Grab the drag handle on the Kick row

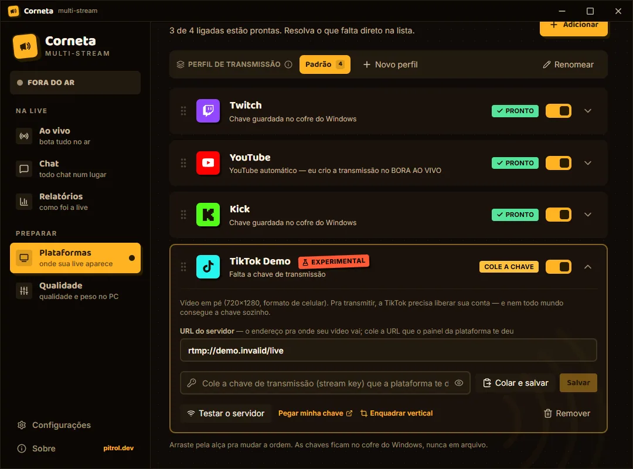click(x=183, y=215)
